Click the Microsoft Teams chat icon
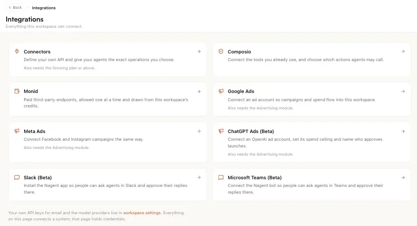The image size is (417, 226). pyautogui.click(x=221, y=177)
